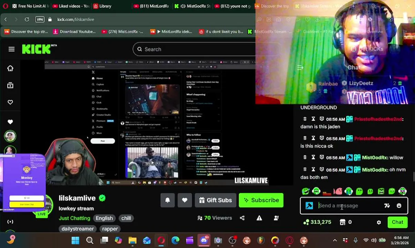Image resolution: width=415 pixels, height=248 pixels.
Task: Go back with browser back arrow
Action: [6, 19]
